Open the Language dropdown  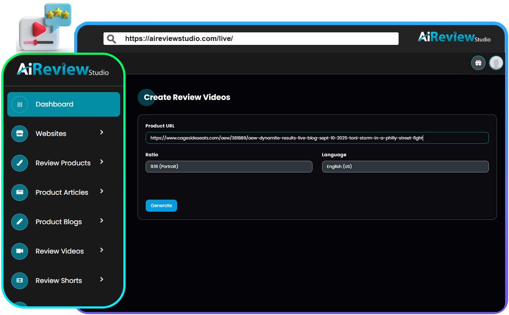pos(405,167)
